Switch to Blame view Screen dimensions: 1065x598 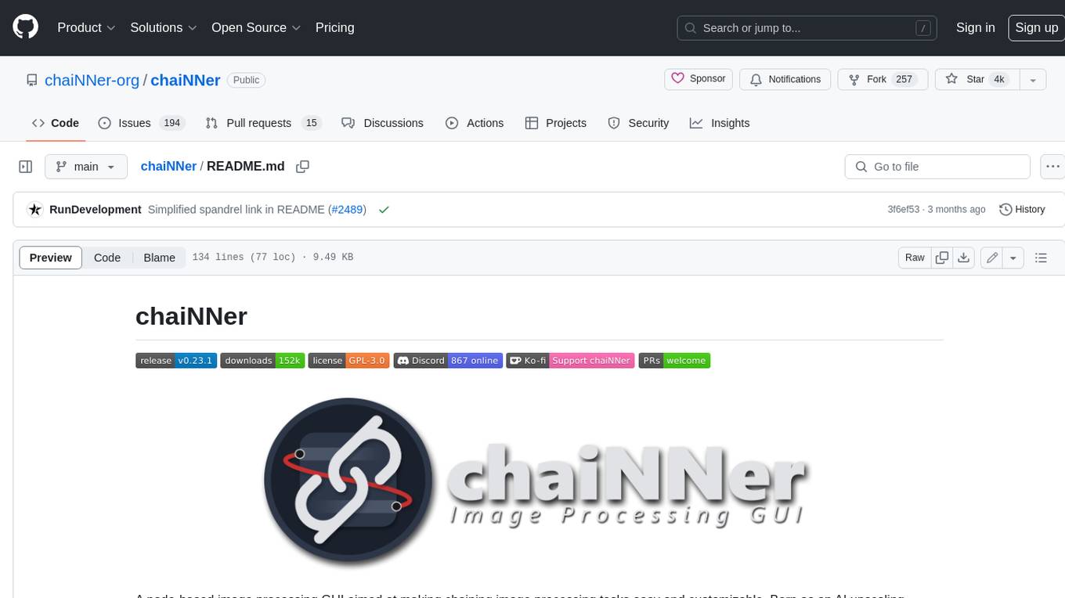pyautogui.click(x=159, y=258)
